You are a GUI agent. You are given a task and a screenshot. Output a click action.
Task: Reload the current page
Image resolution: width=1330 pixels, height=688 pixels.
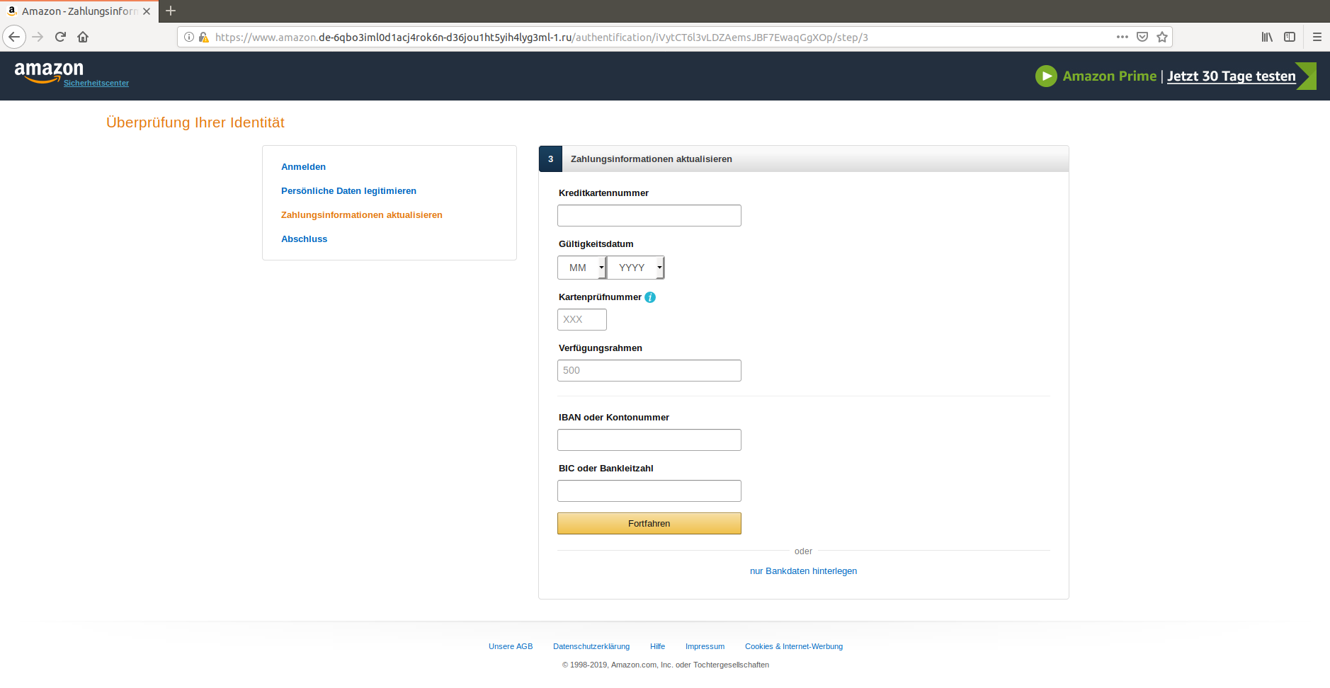(60, 37)
